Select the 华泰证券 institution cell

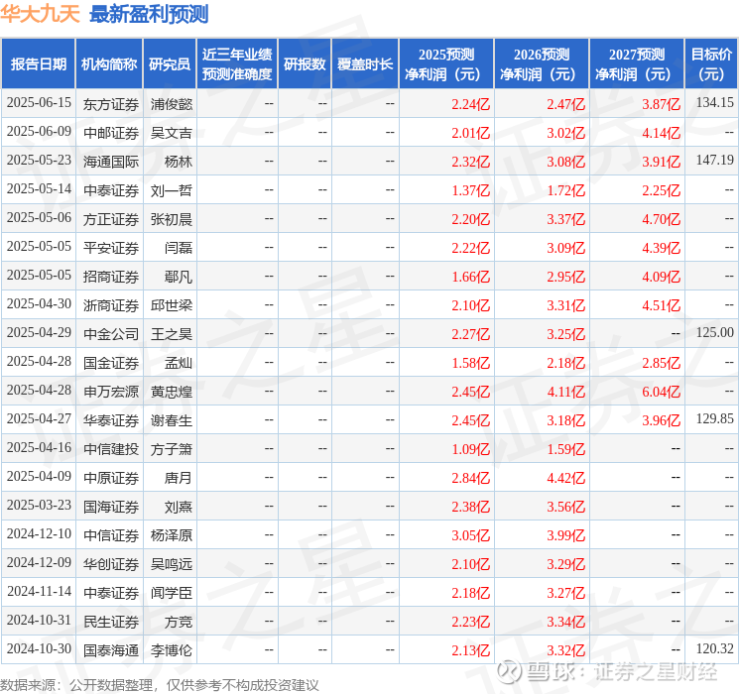point(111,420)
